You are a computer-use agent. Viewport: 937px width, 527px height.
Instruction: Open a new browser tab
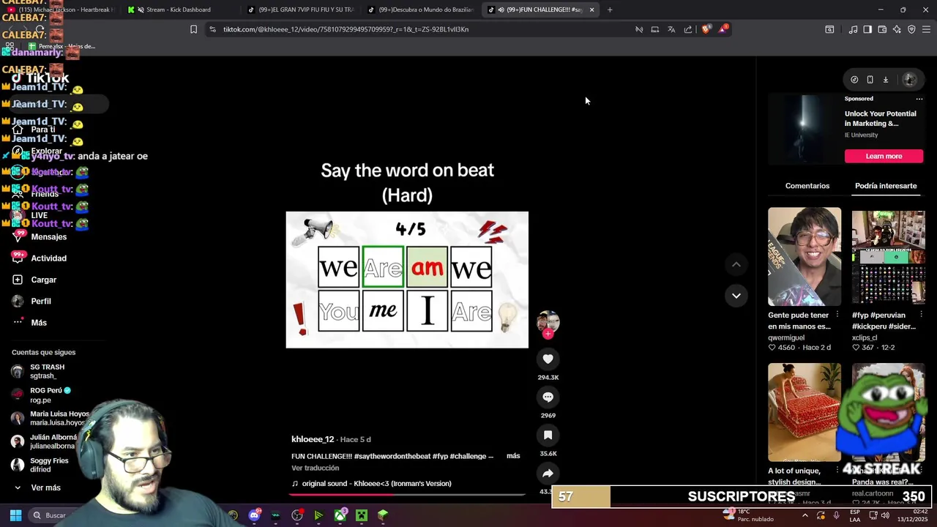coord(610,10)
